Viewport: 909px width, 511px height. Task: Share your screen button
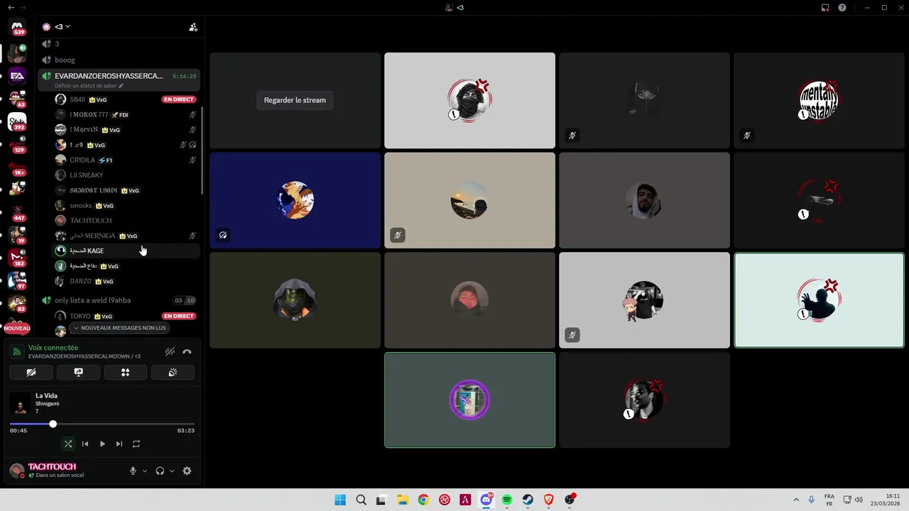pos(78,372)
